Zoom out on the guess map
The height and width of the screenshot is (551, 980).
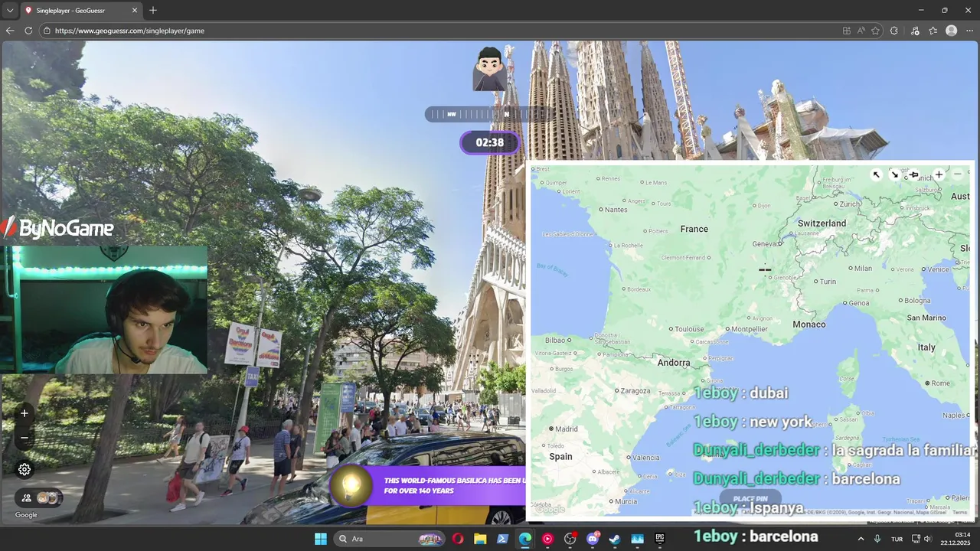click(957, 174)
